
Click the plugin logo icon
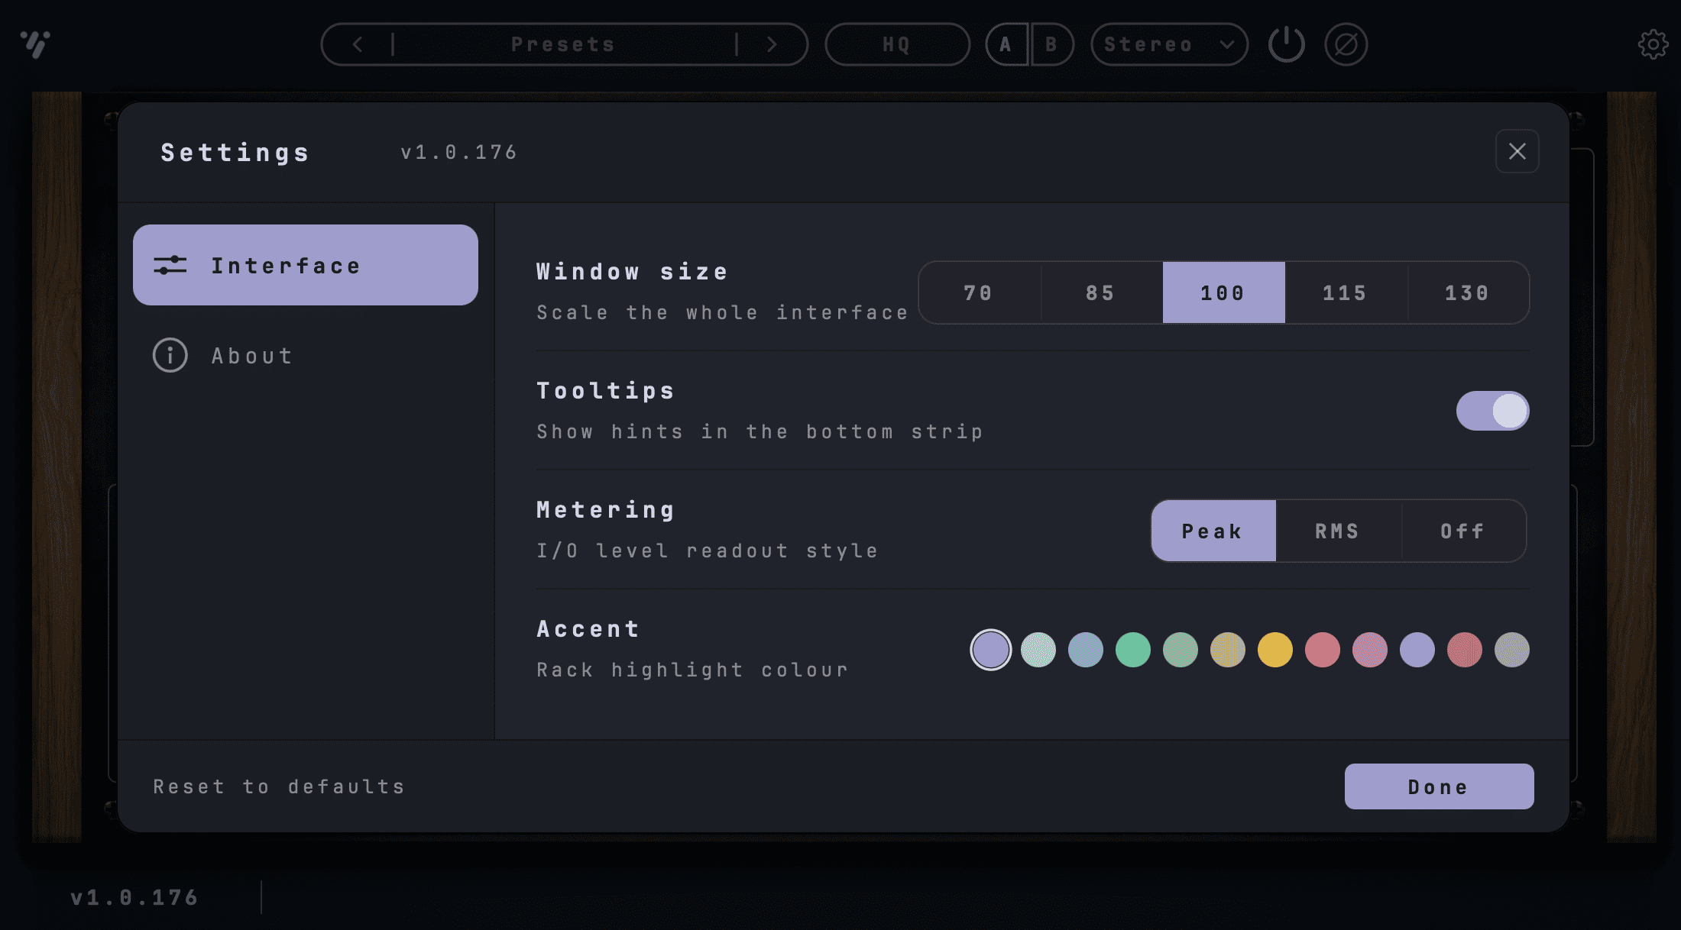(x=35, y=44)
